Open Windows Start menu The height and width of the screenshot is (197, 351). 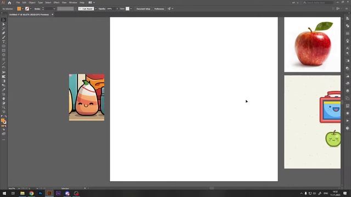4,193
